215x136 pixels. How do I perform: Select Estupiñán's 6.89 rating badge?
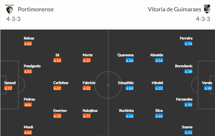[x=129, y=88]
